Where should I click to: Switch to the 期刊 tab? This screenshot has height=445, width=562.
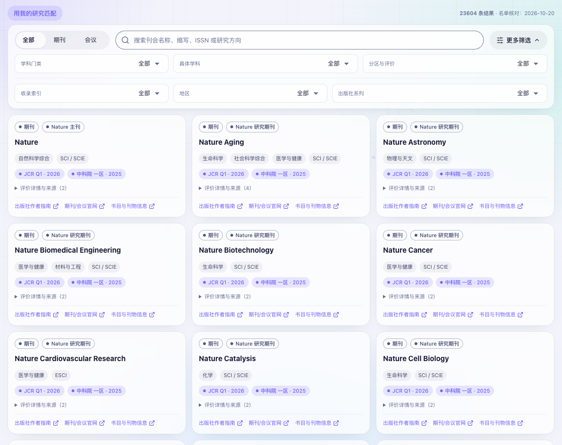click(x=59, y=40)
